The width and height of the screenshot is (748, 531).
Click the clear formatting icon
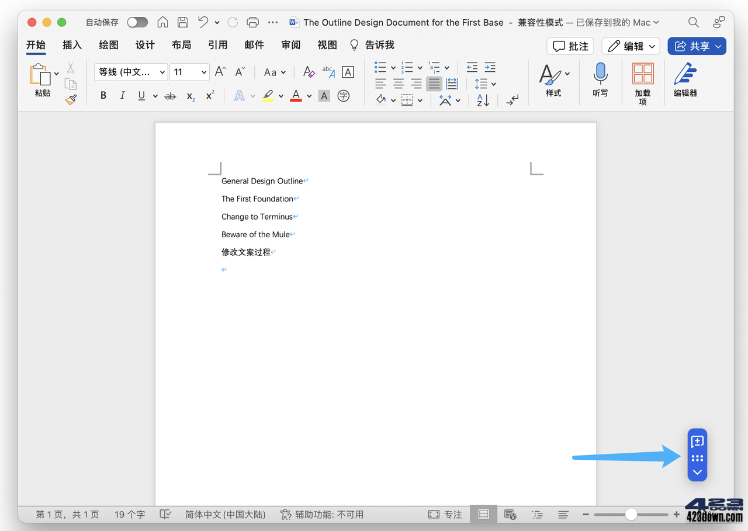[309, 72]
